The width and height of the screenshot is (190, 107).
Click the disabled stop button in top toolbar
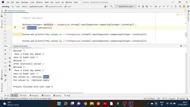pyautogui.click(x=151, y=7)
